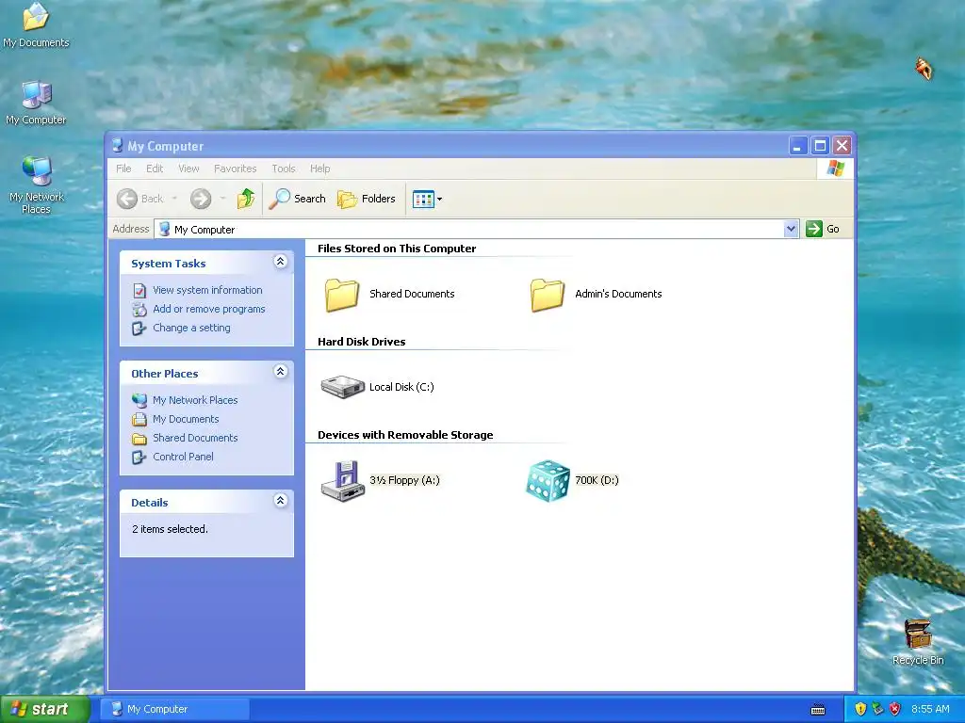Click the green Go arrow button
Screen dimensions: 965x723
click(813, 229)
